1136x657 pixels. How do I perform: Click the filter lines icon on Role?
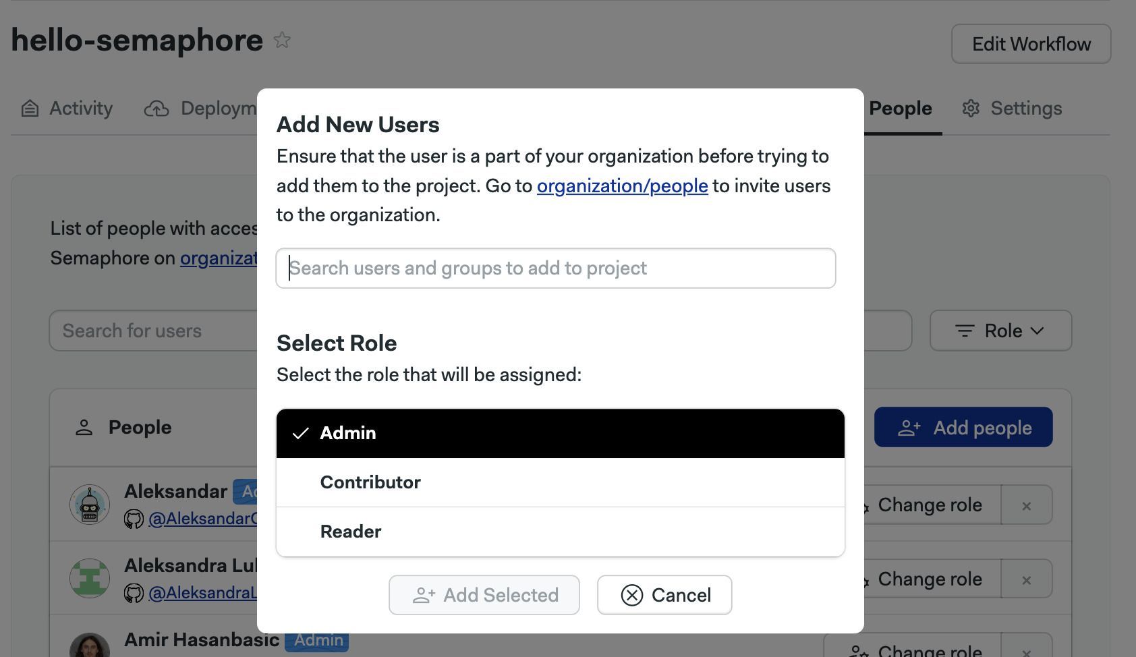pos(965,331)
